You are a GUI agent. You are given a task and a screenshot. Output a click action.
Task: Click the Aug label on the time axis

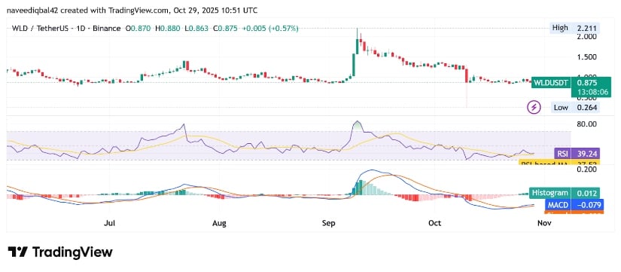[219, 223]
